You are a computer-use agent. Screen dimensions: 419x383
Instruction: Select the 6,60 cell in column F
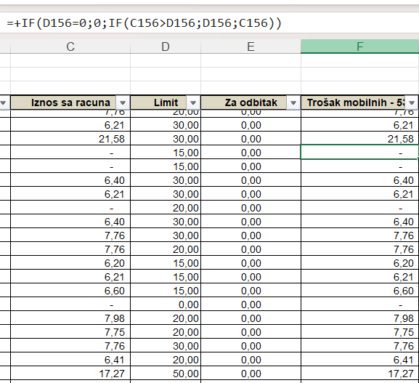click(359, 291)
